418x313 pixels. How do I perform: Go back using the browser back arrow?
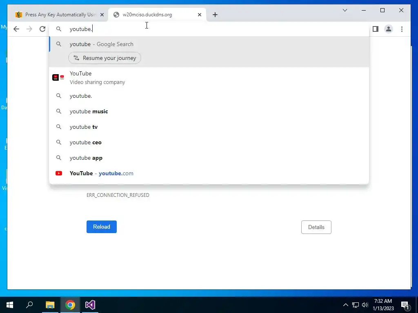click(x=16, y=29)
